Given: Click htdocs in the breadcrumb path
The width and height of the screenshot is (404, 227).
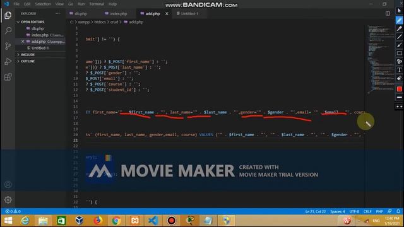Looking at the screenshot, I should pos(100,22).
